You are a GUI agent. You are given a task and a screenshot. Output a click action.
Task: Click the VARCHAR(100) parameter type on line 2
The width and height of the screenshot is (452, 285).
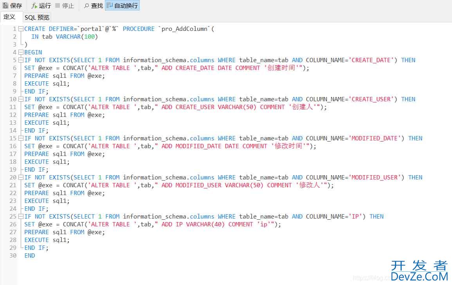coord(77,37)
